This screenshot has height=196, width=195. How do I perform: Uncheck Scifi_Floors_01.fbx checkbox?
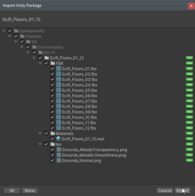[52, 68]
